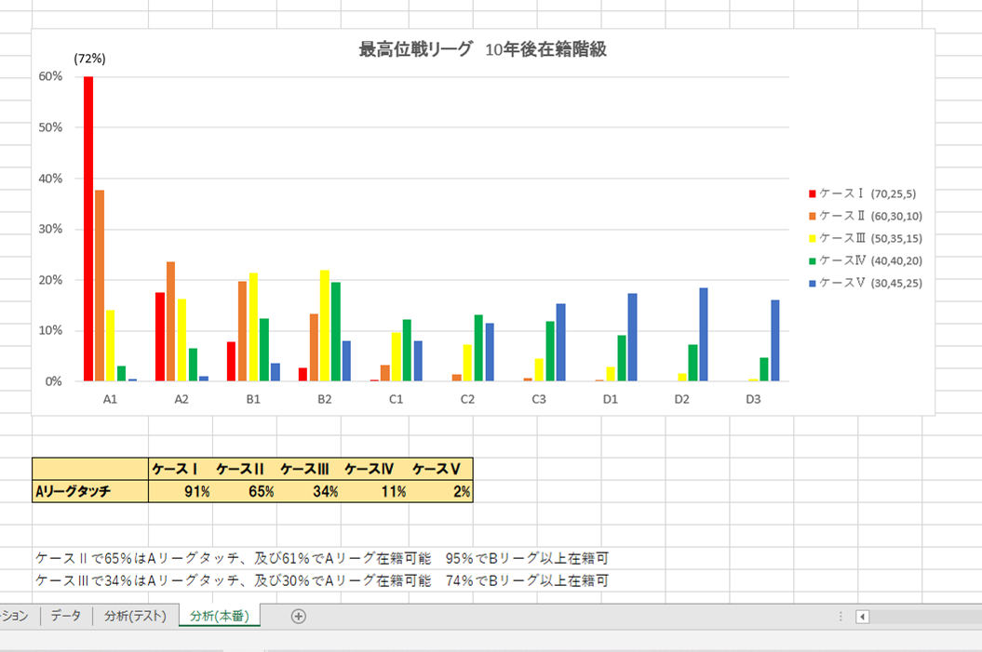Click the B1 axis label
Image resolution: width=982 pixels, height=652 pixels.
pyautogui.click(x=253, y=399)
